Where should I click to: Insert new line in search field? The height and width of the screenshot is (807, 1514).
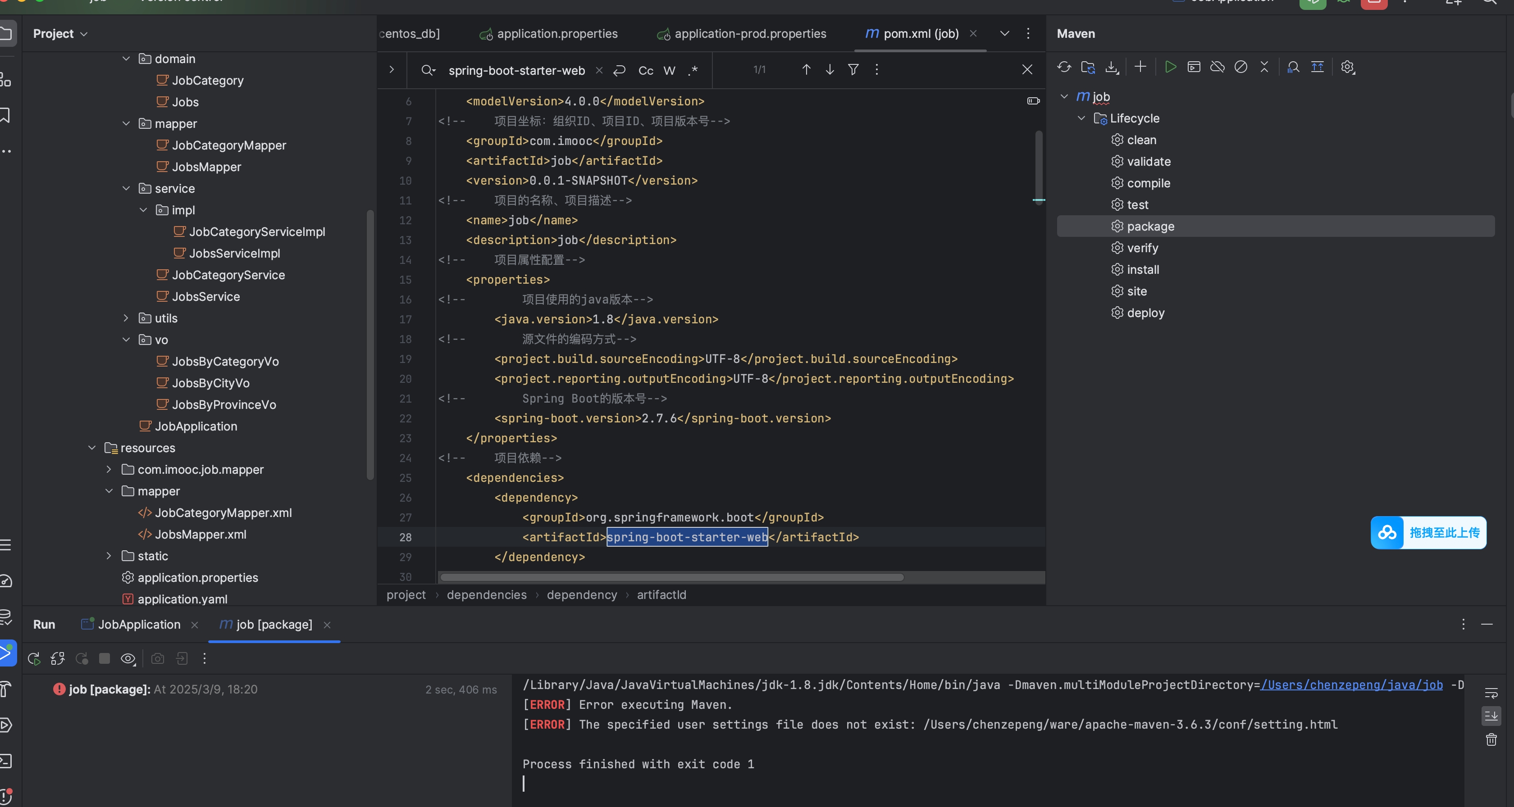point(620,71)
